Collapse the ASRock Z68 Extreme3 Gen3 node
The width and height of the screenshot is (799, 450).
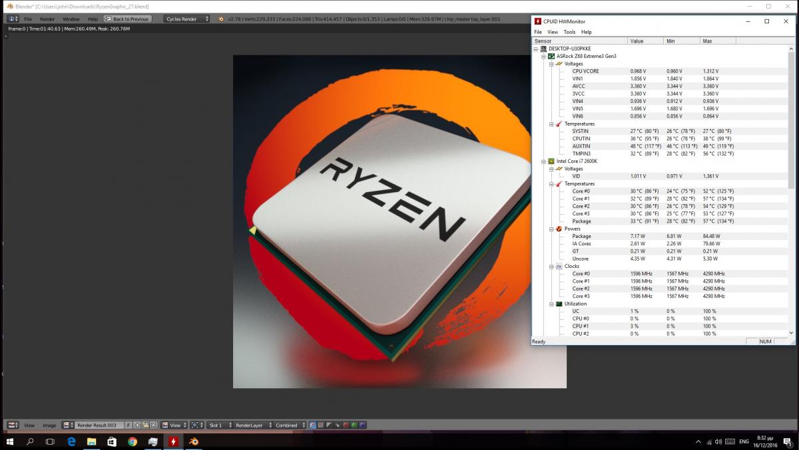543,56
